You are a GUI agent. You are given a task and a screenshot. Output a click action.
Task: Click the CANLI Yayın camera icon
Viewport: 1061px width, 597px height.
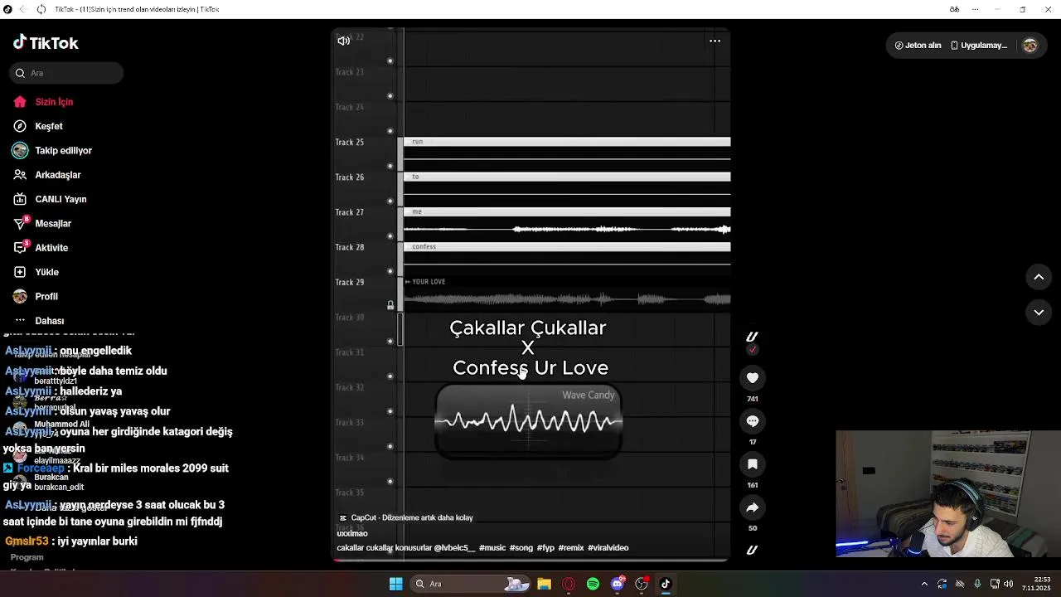click(x=20, y=199)
